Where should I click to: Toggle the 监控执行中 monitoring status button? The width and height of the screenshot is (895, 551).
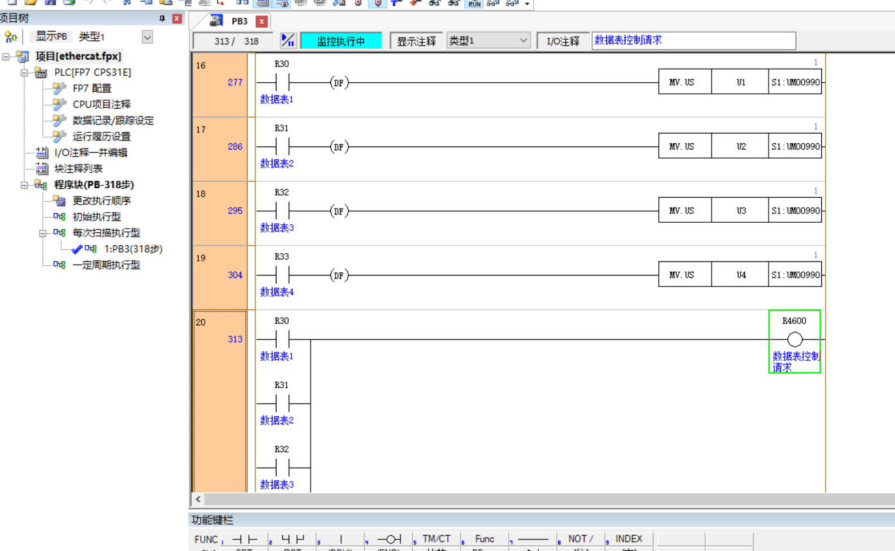tap(341, 41)
